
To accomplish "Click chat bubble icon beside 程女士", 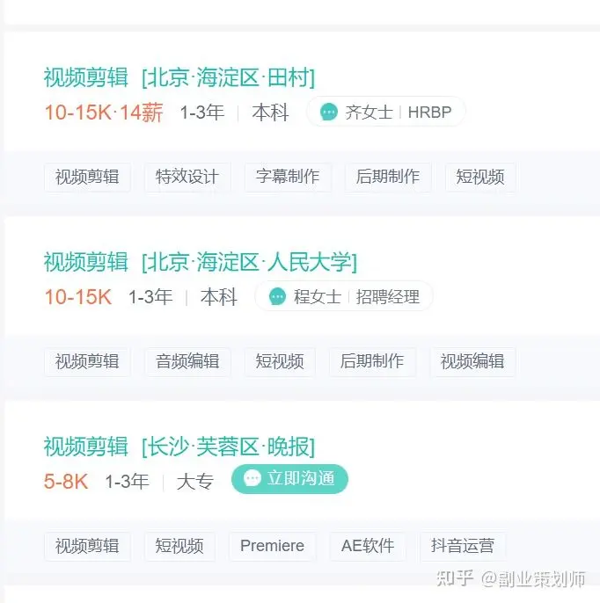I will [x=278, y=297].
